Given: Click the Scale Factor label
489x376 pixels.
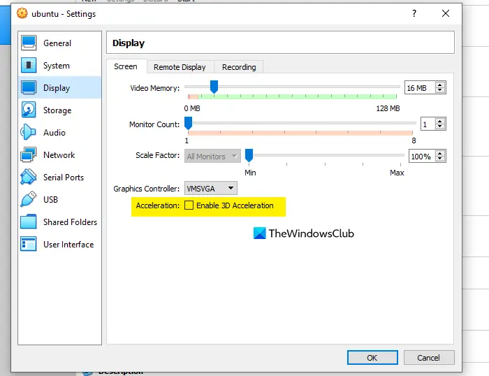Looking at the screenshot, I should [157, 155].
